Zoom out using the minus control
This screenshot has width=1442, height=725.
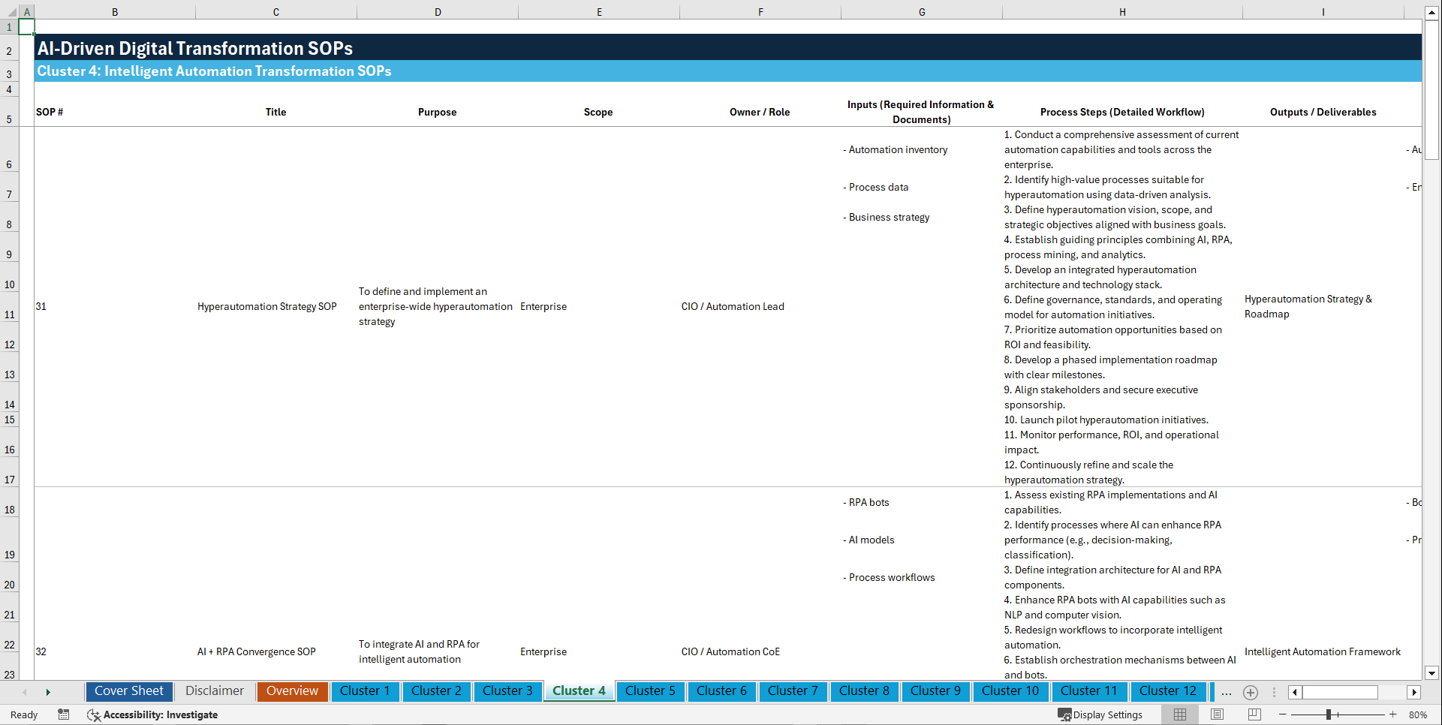[1283, 714]
